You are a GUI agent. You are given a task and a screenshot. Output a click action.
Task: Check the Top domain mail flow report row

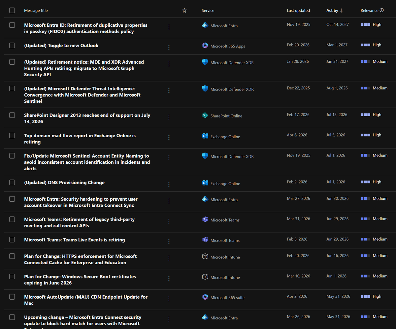pos(12,136)
